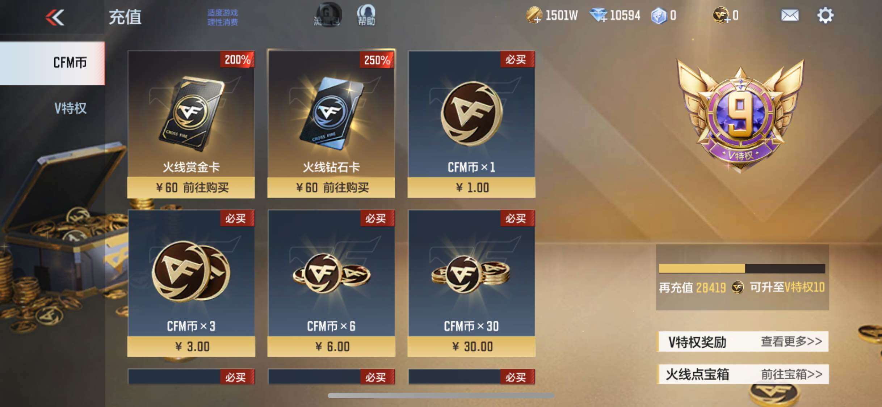Click the gold coin 1501W add icon
882x407 pixels.
pos(534,16)
